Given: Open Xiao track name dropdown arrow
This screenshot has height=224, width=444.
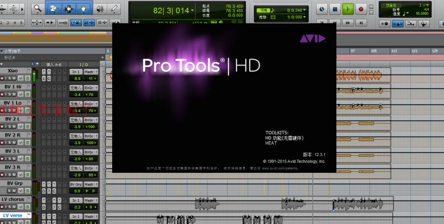Looking at the screenshot, I should (29, 70).
